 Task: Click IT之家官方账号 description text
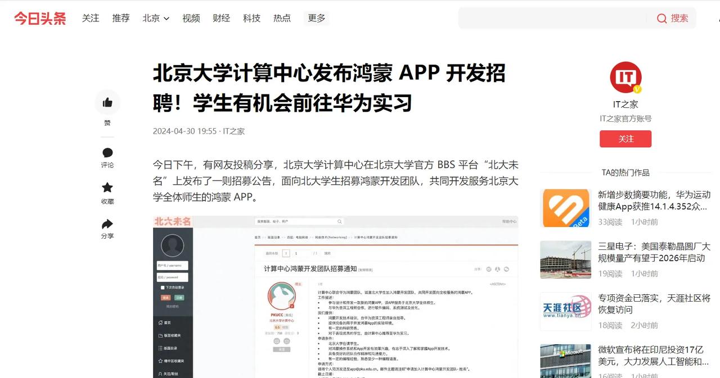625,119
